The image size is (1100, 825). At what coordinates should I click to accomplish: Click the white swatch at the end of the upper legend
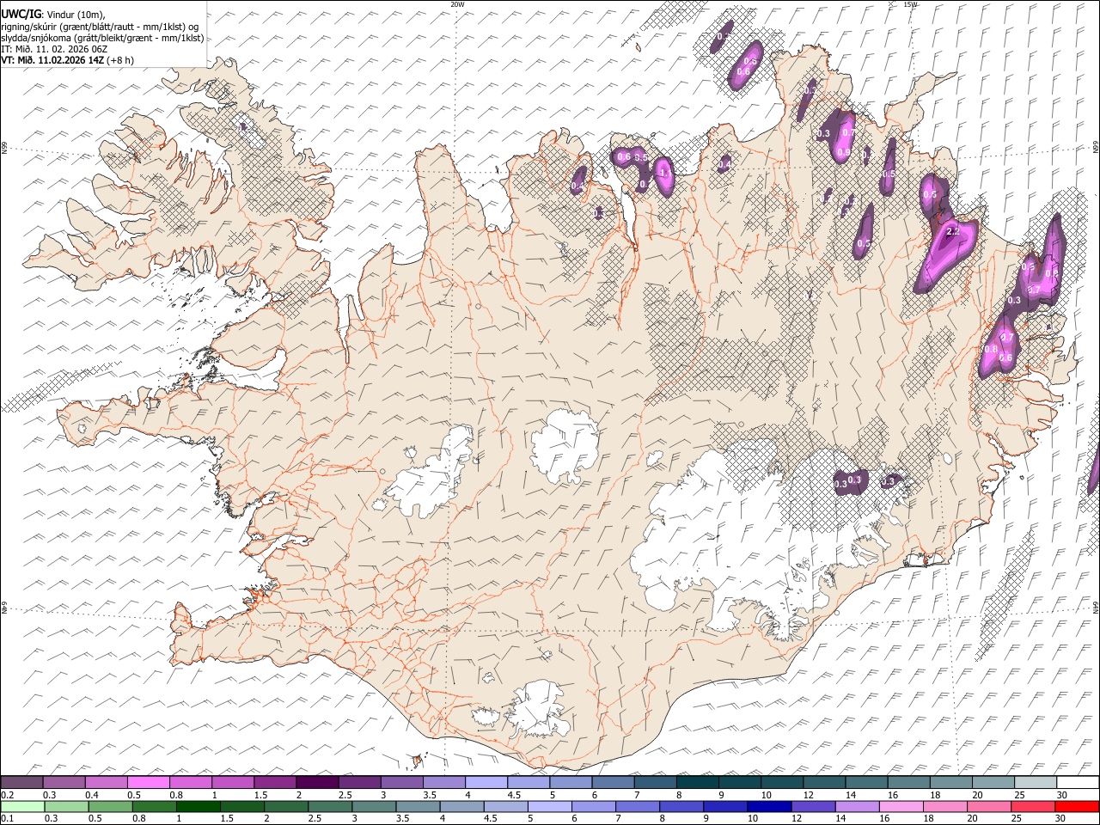pos(1078,783)
